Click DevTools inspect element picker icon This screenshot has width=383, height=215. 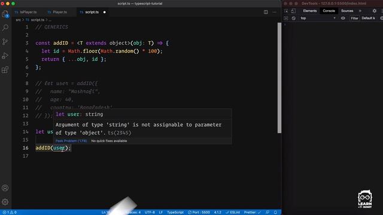pos(286,11)
